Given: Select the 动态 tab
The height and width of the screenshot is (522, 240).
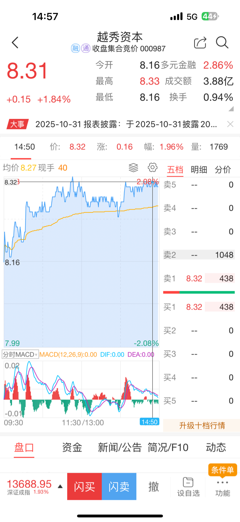Looking at the screenshot, I should point(216,447).
